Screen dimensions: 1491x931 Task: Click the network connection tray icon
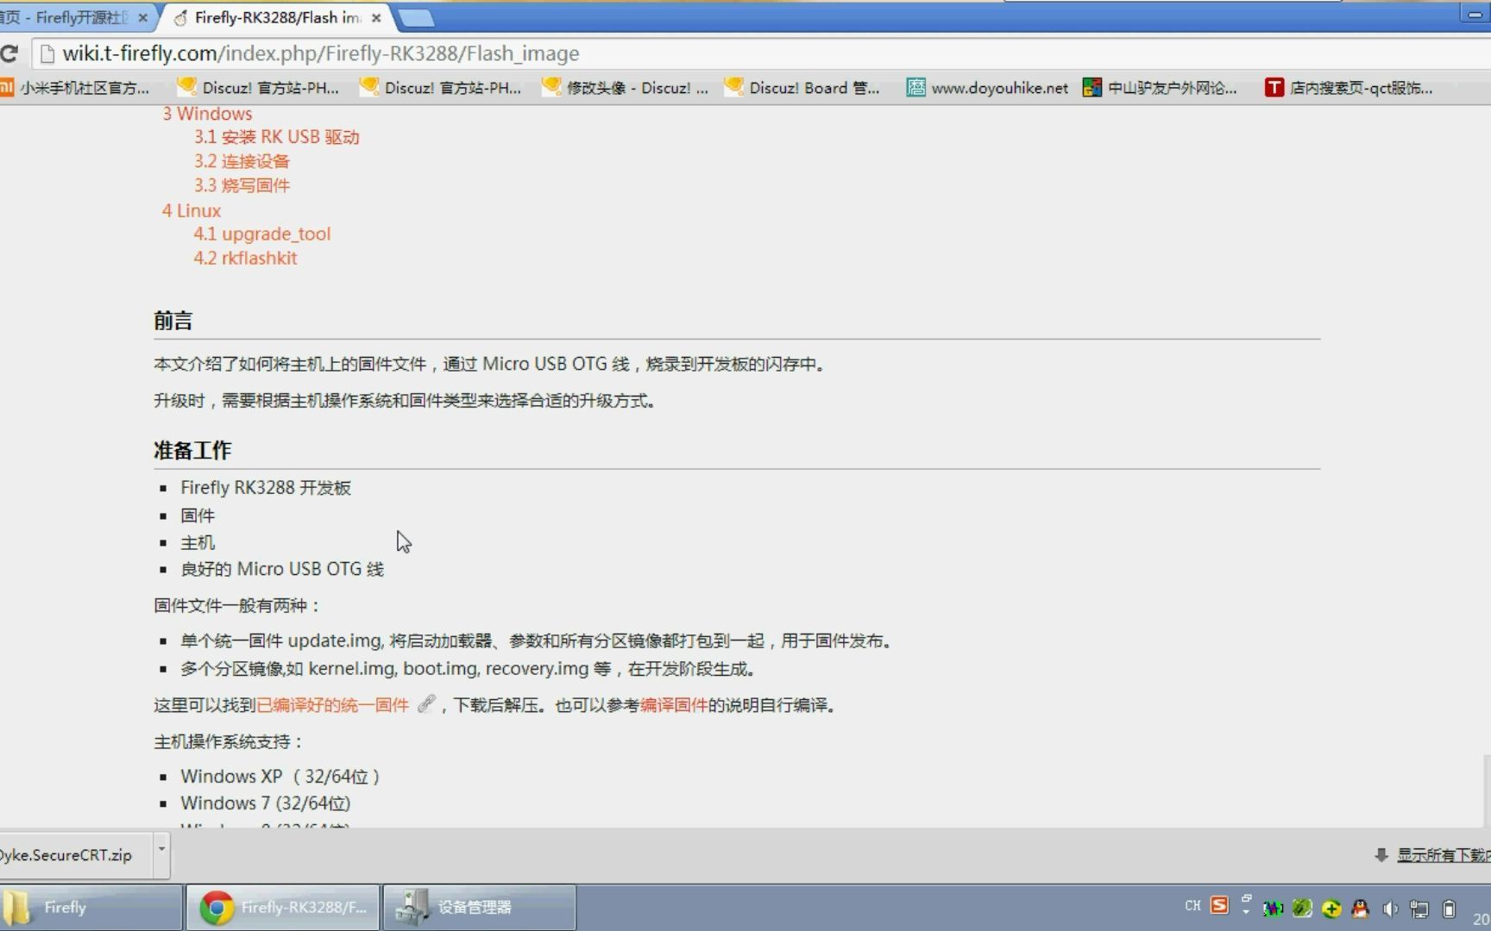point(1419,909)
